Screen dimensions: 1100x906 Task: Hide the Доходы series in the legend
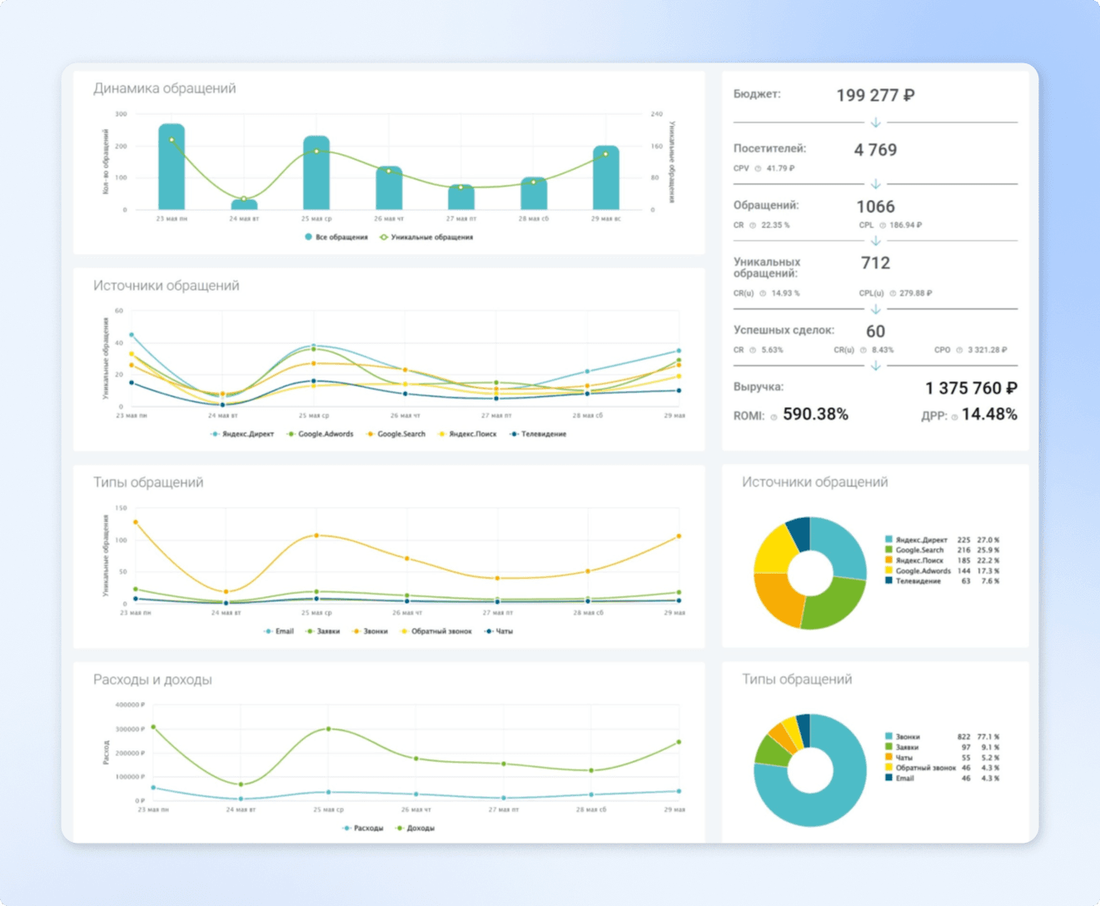click(416, 829)
